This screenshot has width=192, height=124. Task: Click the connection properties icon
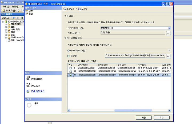pos(28,91)
